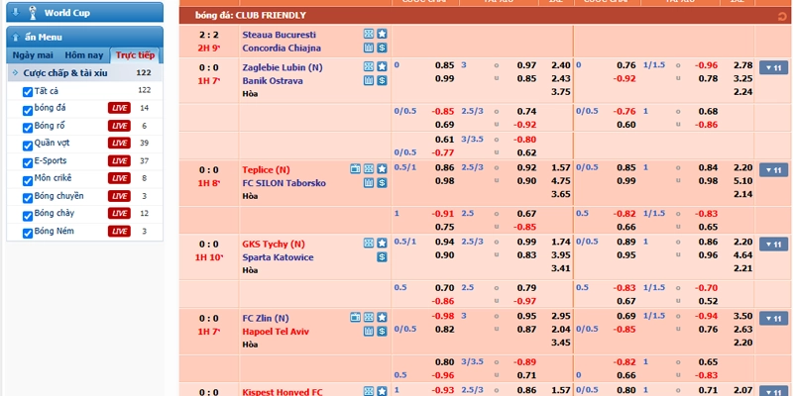Open Sparta Katowice team link

tap(278, 257)
